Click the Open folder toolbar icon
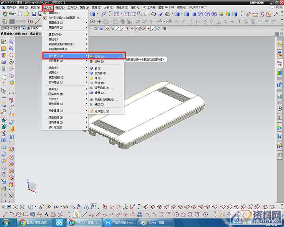 [26, 14]
